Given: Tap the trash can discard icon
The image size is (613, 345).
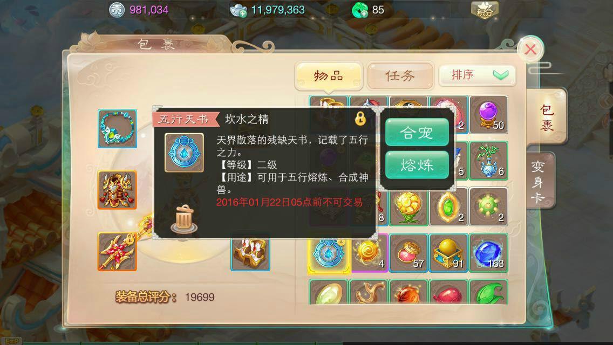Looking at the screenshot, I should pos(184,219).
